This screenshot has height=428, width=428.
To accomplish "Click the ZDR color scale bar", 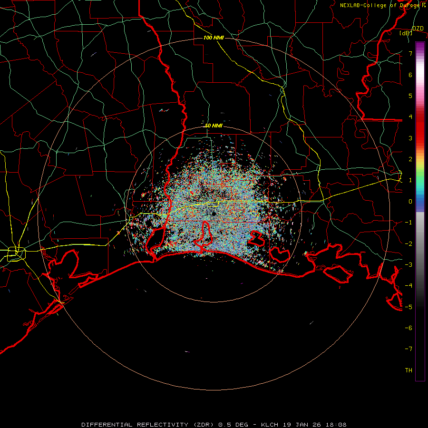I will (x=420, y=211).
